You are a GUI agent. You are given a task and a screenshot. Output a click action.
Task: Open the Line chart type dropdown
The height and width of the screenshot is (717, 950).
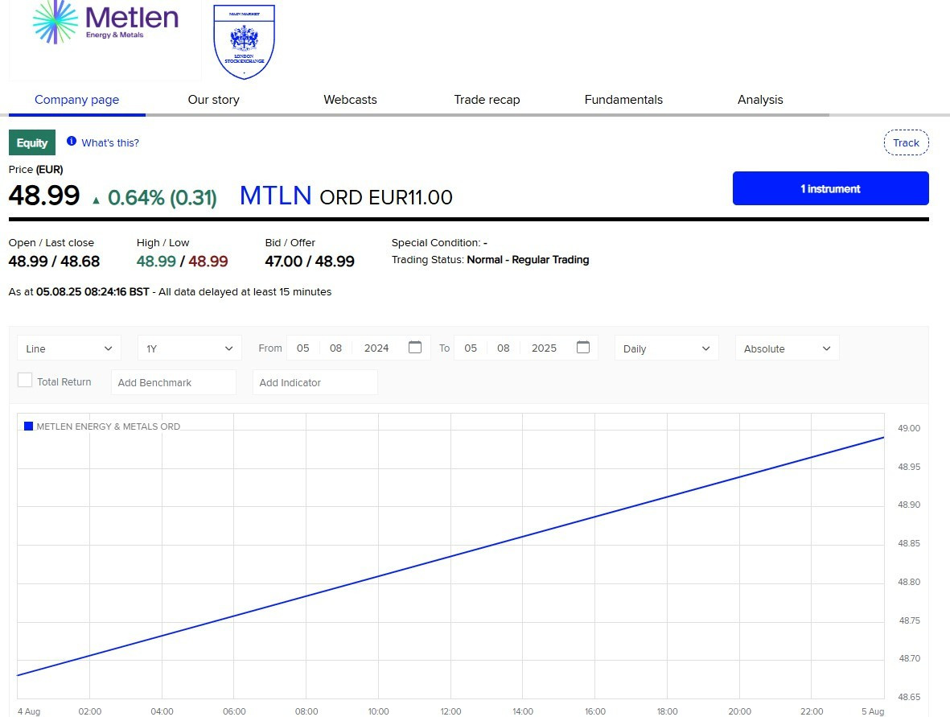click(x=69, y=348)
